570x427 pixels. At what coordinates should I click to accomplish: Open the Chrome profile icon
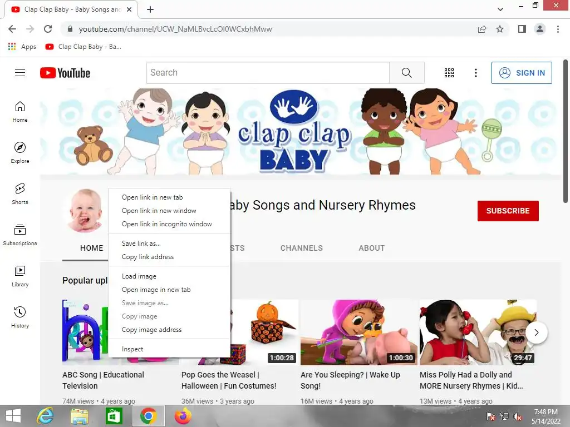pyautogui.click(x=540, y=29)
